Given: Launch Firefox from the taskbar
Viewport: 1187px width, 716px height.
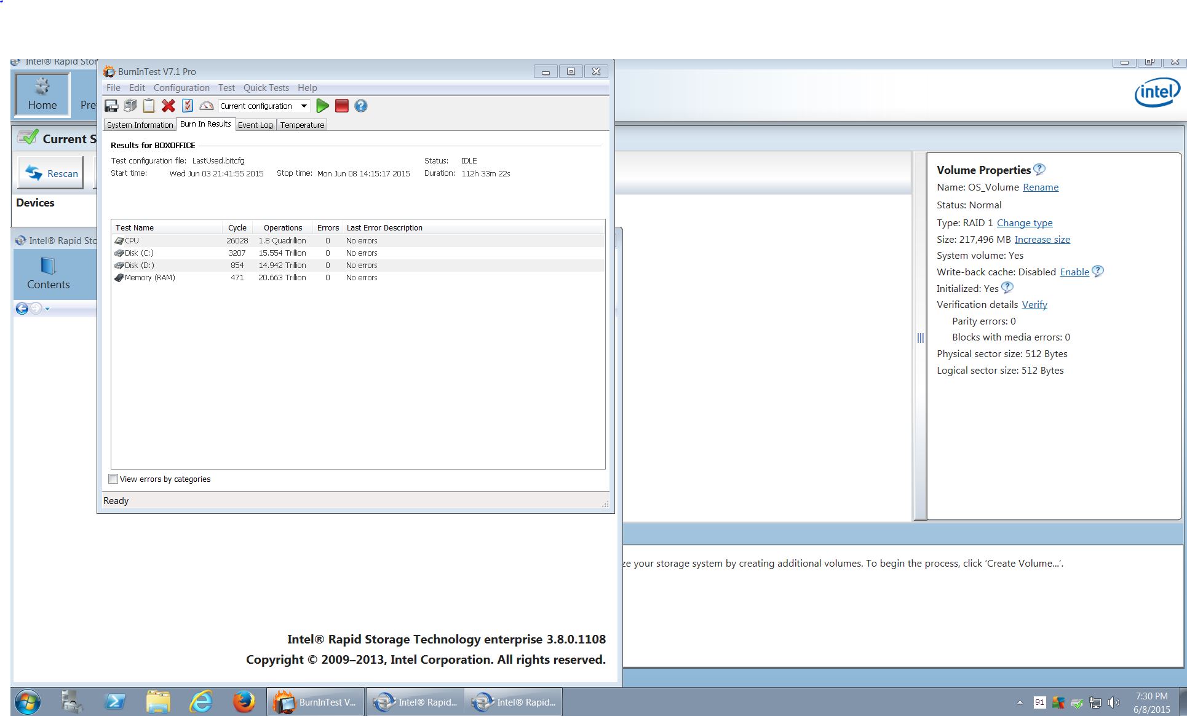Looking at the screenshot, I should tap(244, 701).
